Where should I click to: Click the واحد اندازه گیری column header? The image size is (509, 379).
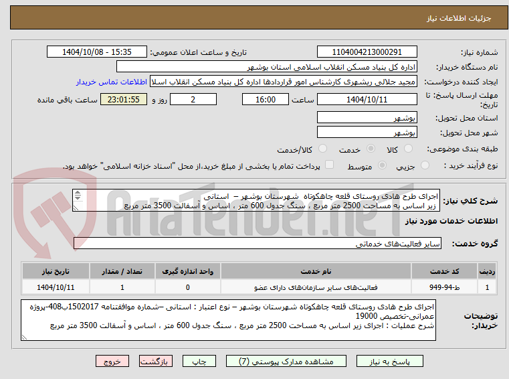click(188, 271)
